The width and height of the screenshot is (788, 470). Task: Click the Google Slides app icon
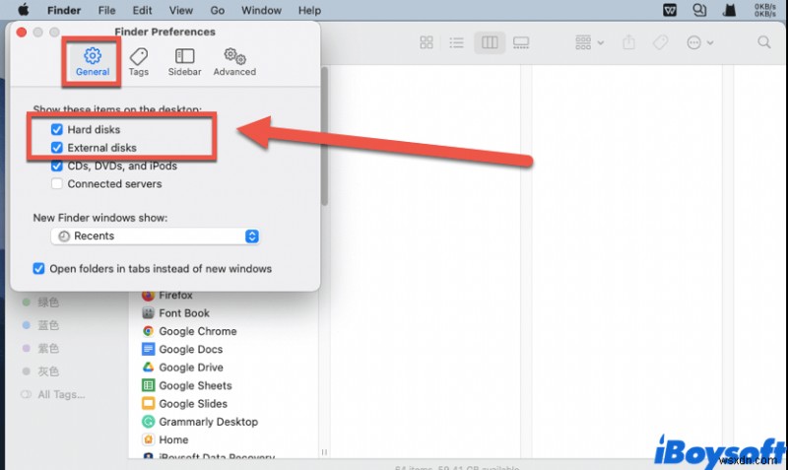point(148,404)
